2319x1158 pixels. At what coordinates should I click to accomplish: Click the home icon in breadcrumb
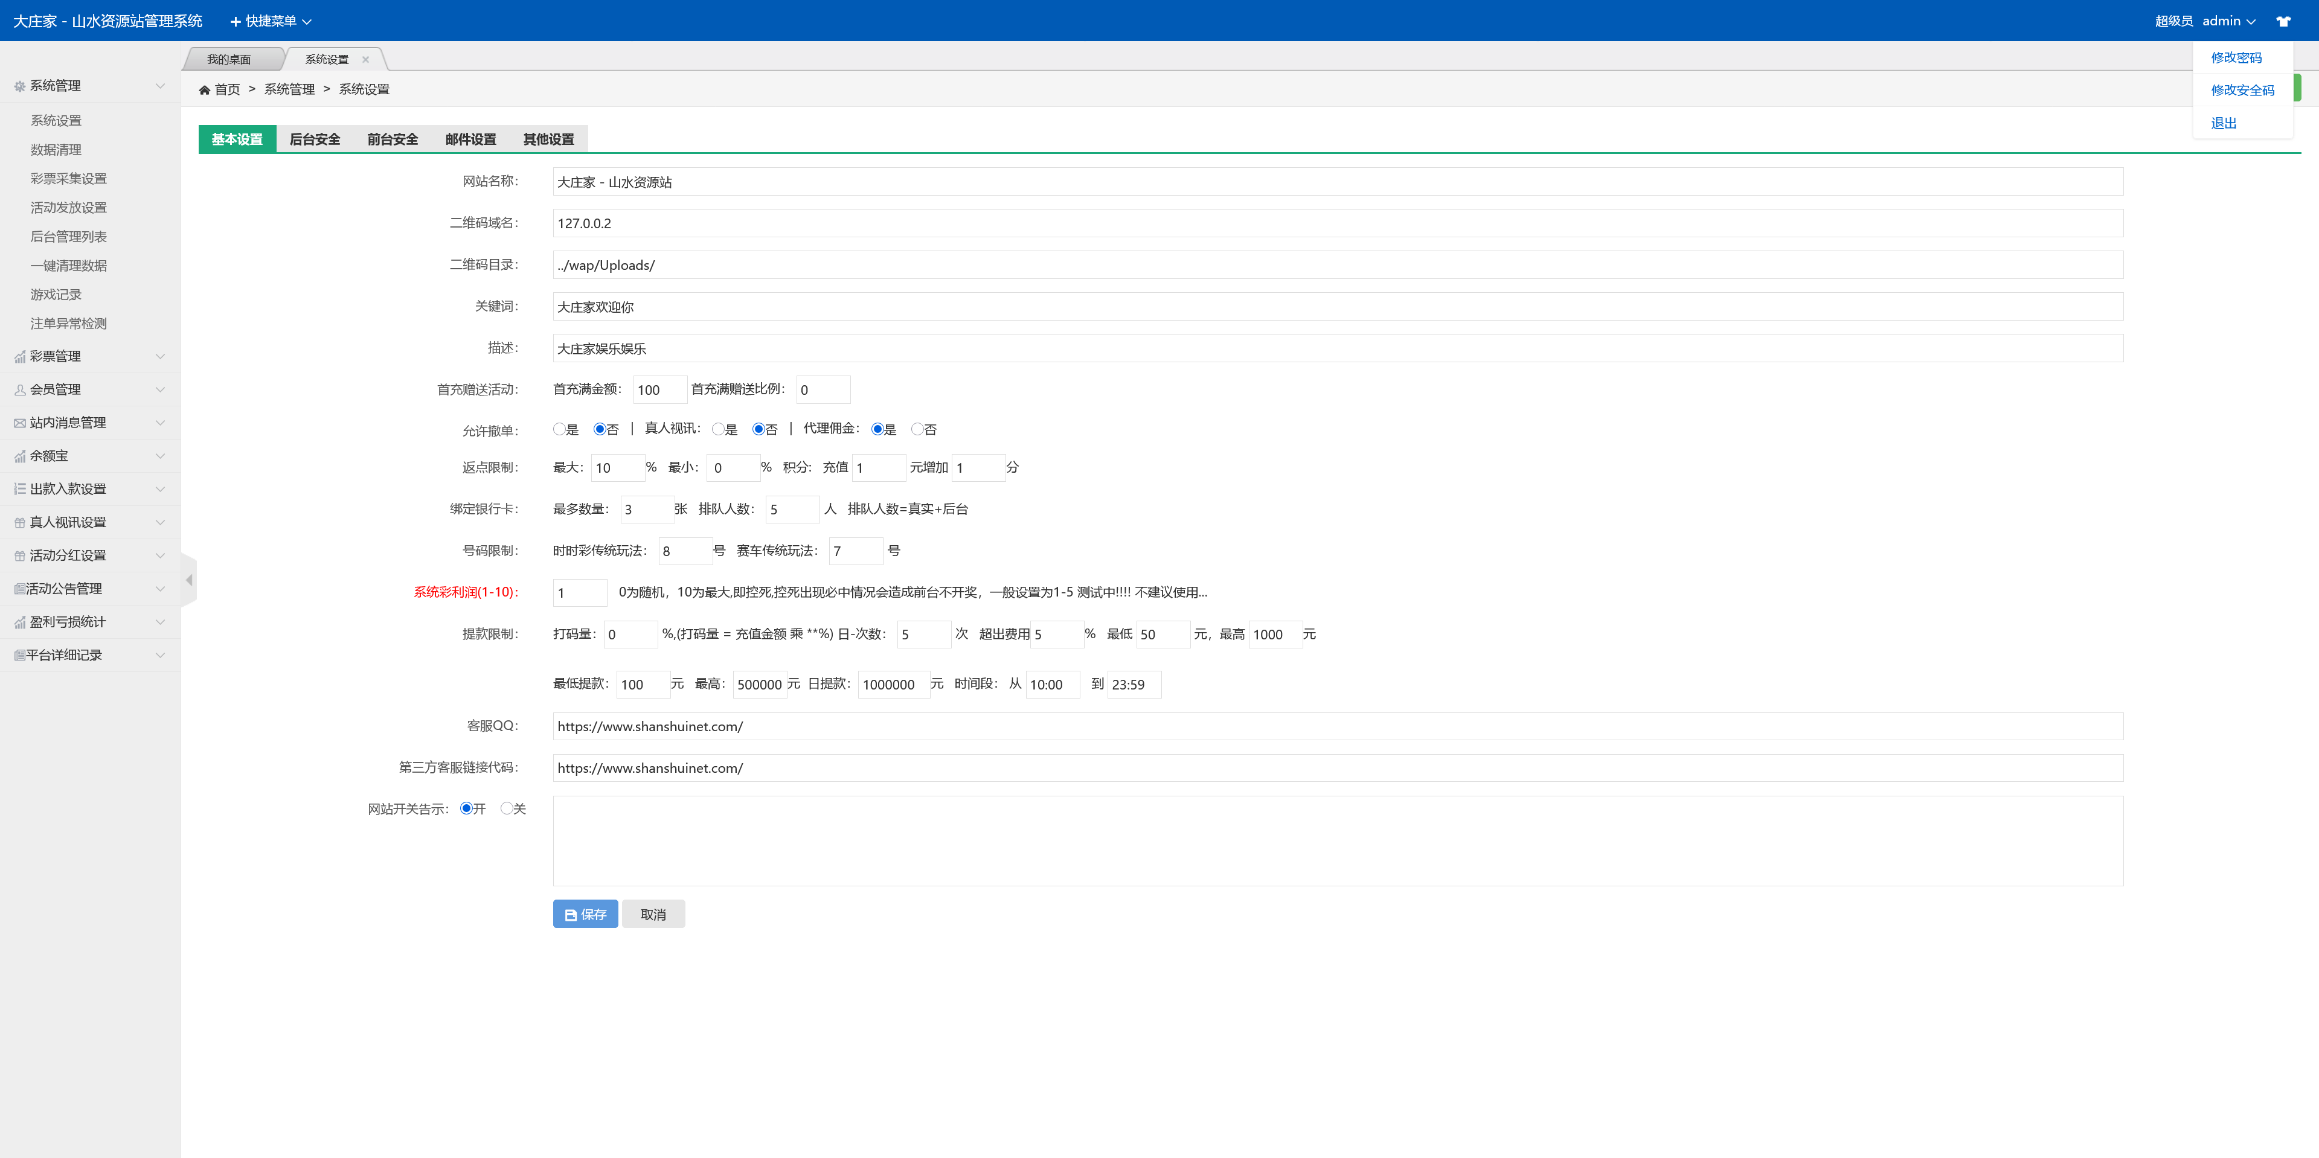(204, 89)
